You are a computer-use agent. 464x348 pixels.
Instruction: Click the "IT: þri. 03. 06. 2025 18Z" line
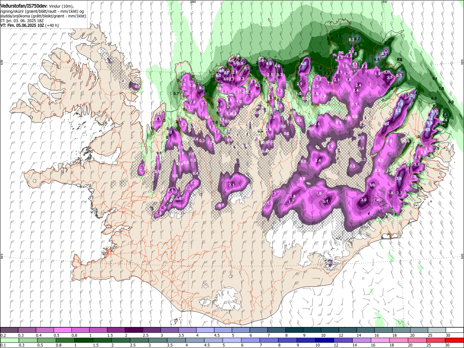(x=22, y=21)
